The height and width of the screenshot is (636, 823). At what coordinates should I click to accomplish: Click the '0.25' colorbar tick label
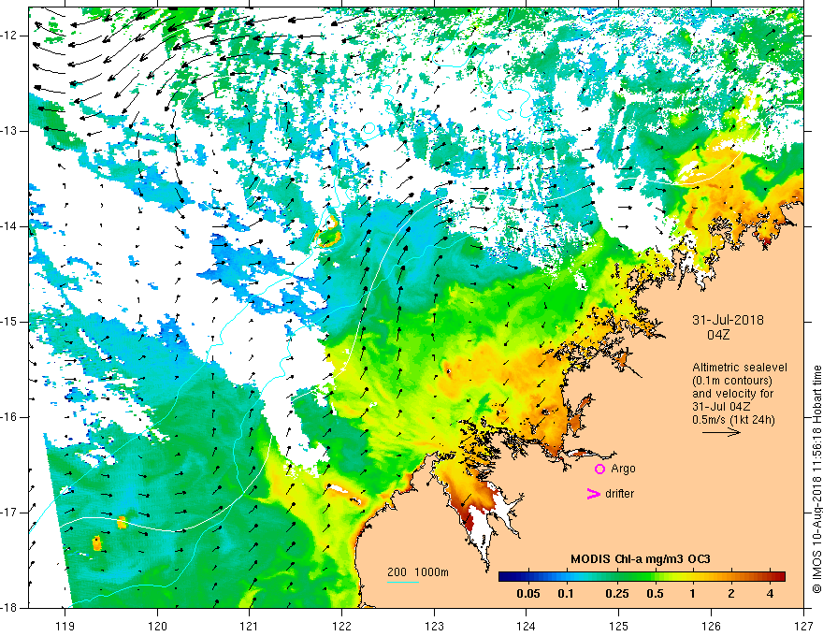pyautogui.click(x=616, y=594)
